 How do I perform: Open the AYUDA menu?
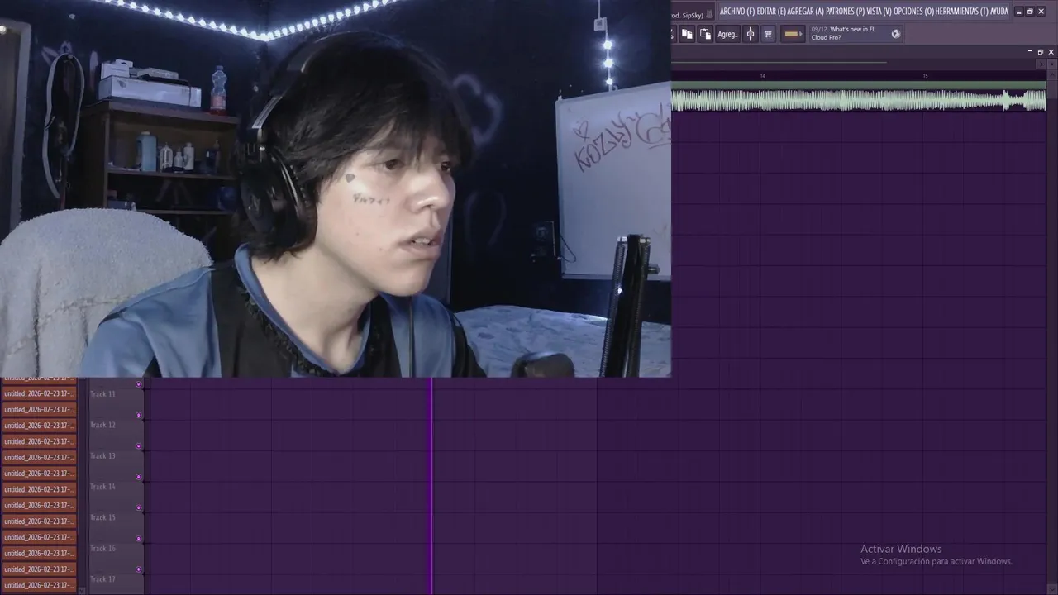999,12
